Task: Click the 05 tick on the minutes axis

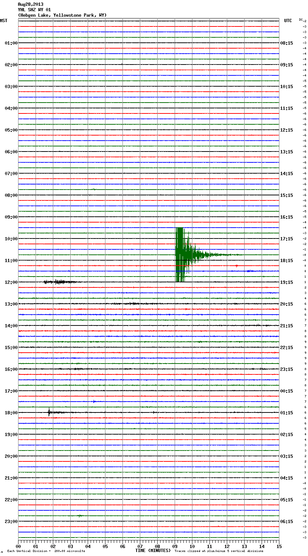Action: (x=105, y=546)
